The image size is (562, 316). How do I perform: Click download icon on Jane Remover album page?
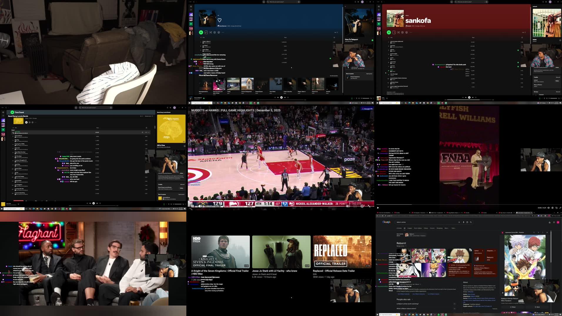tap(219, 32)
